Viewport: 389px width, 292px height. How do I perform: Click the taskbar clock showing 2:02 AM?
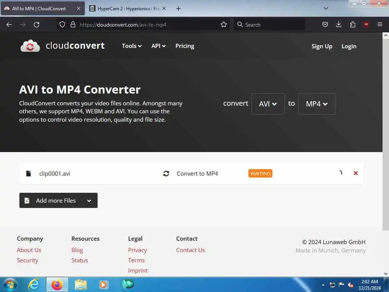[x=369, y=285]
